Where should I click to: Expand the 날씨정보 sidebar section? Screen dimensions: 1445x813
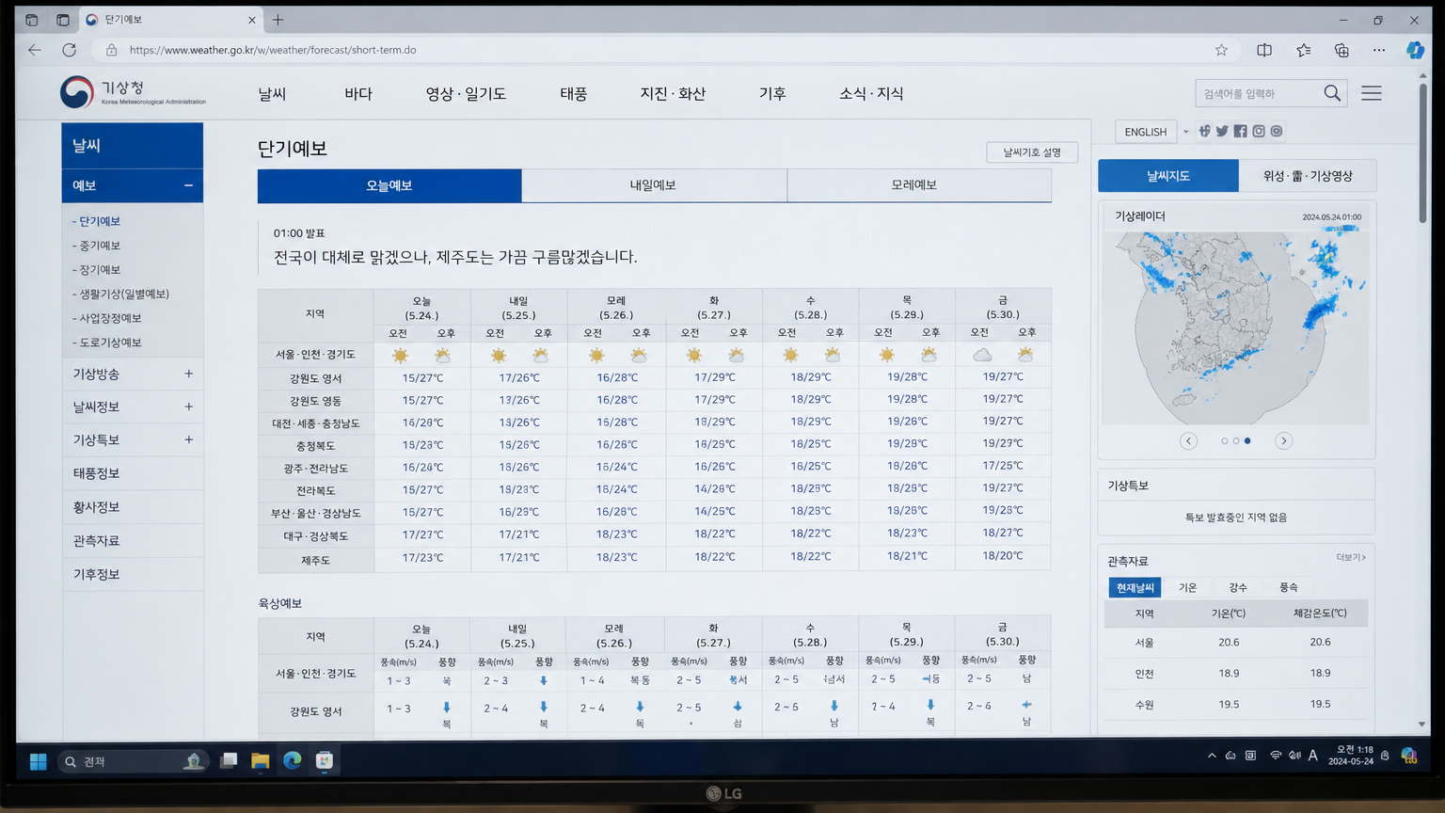(188, 406)
